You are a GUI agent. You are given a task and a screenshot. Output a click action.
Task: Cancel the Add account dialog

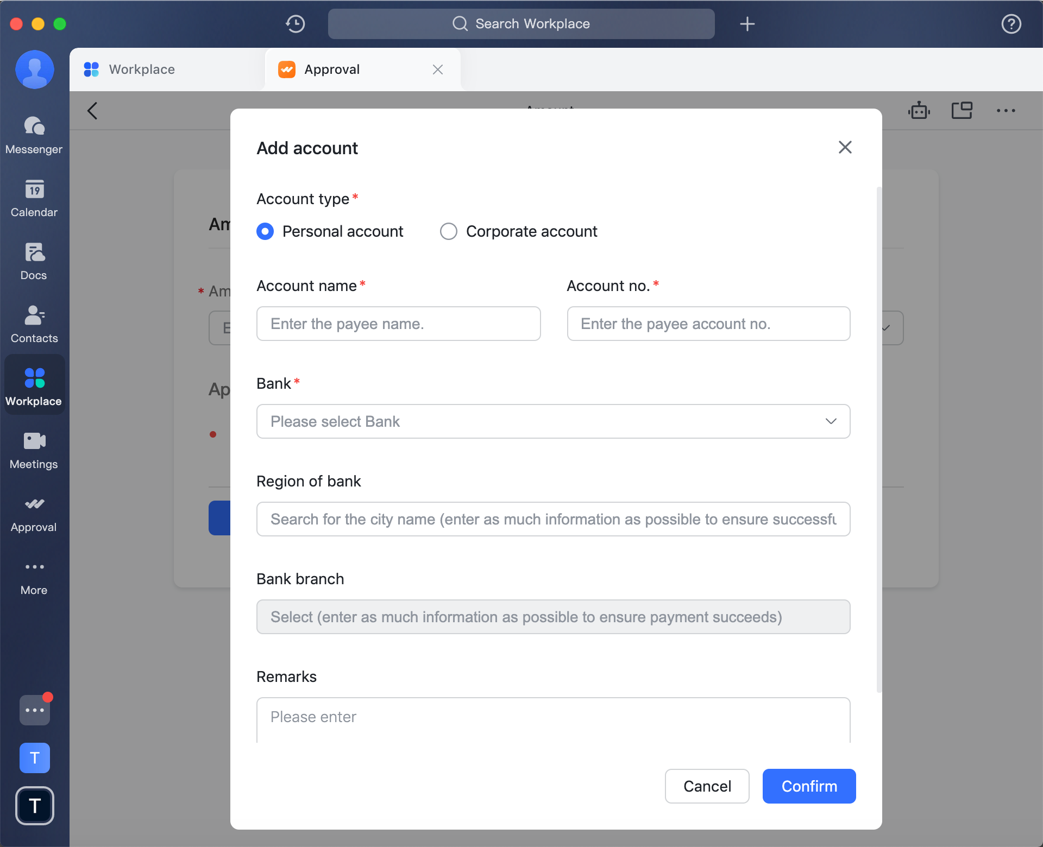(x=707, y=786)
